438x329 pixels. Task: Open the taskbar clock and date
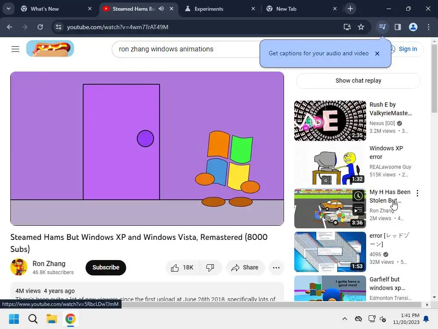click(406, 319)
